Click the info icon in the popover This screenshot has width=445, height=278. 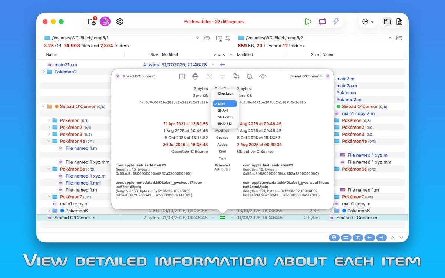182,76
